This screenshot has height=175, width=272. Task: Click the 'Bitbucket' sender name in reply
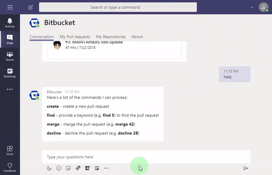point(54,92)
